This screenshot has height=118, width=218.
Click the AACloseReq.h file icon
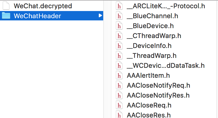click(119, 105)
